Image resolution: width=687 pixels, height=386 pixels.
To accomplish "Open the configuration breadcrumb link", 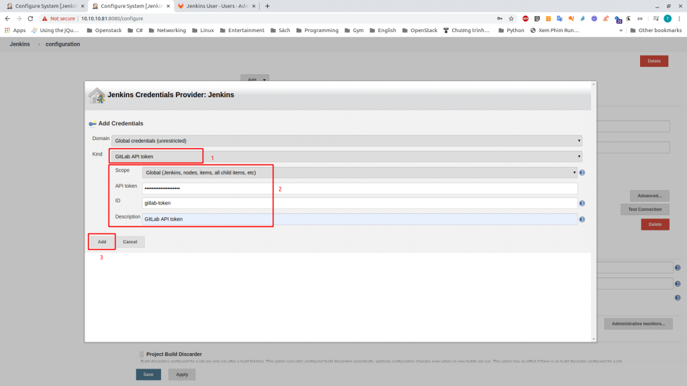I will 62,44.
